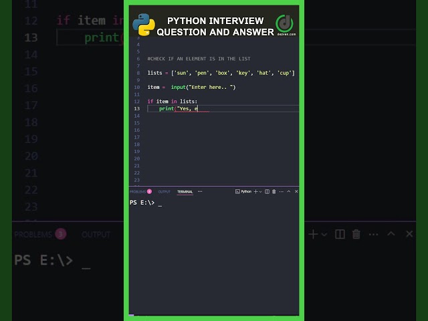
Task: Click the 'box' string in the lists line
Action: (x=222, y=73)
